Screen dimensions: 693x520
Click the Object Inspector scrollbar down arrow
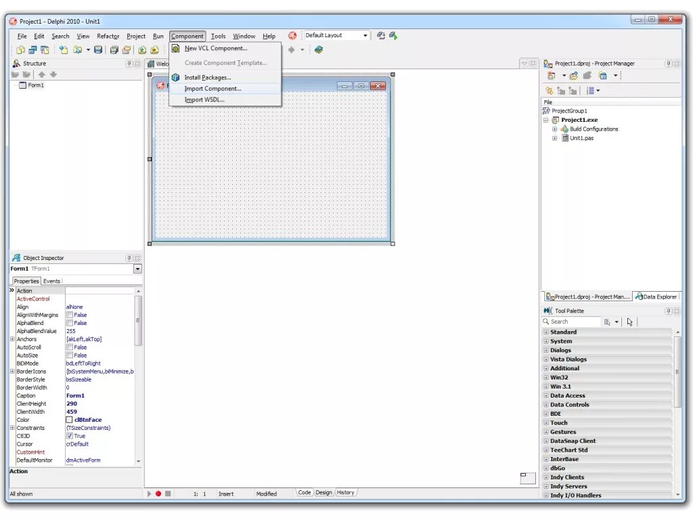point(138,460)
